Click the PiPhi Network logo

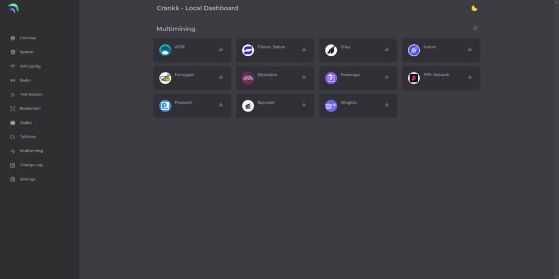coord(414,78)
